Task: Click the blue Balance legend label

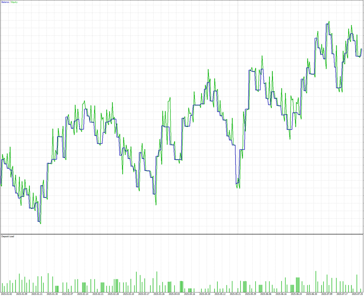Action: pos(5,2)
